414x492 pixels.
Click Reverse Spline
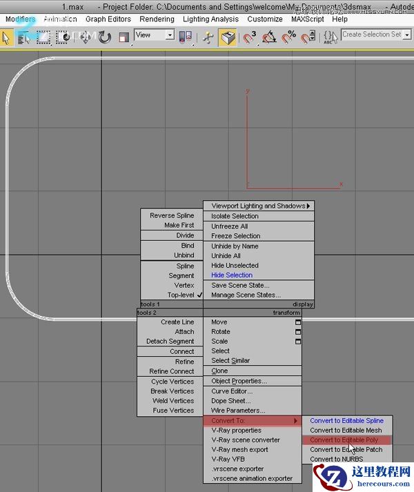pos(172,215)
